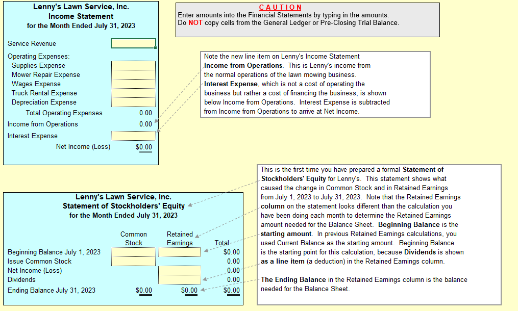Click the Dividends amount cell
The width and height of the screenshot is (518, 311).
coord(180,279)
